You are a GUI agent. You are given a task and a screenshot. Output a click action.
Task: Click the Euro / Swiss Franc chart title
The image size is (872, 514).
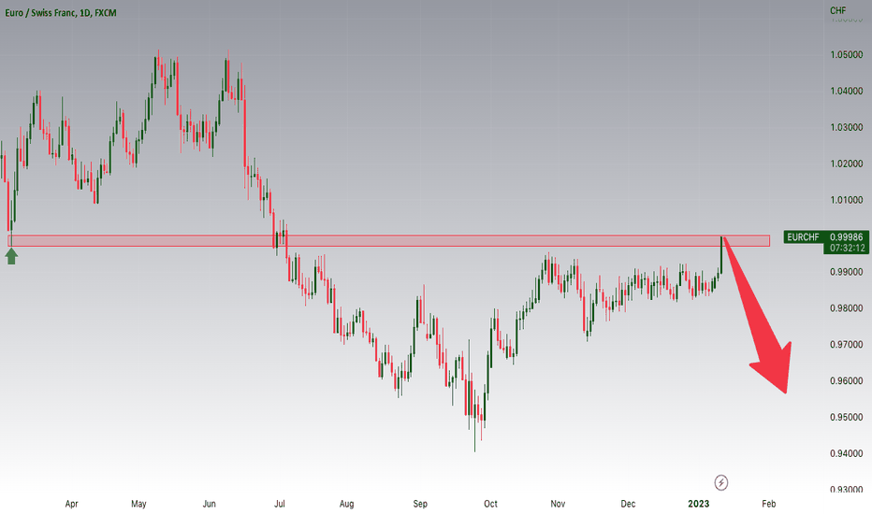click(61, 12)
